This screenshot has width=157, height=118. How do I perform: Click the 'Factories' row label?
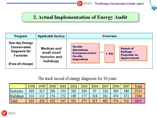point(18,91)
